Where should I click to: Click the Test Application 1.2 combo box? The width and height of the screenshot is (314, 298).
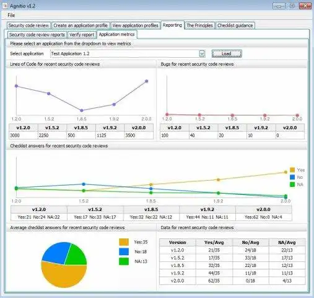[x=128, y=54]
